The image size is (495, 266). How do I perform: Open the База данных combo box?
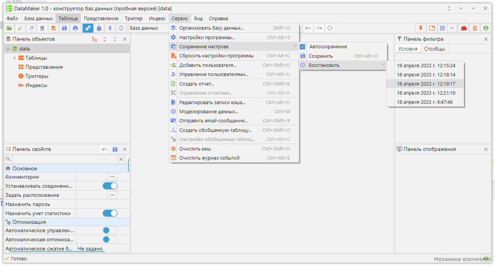[x=148, y=28]
